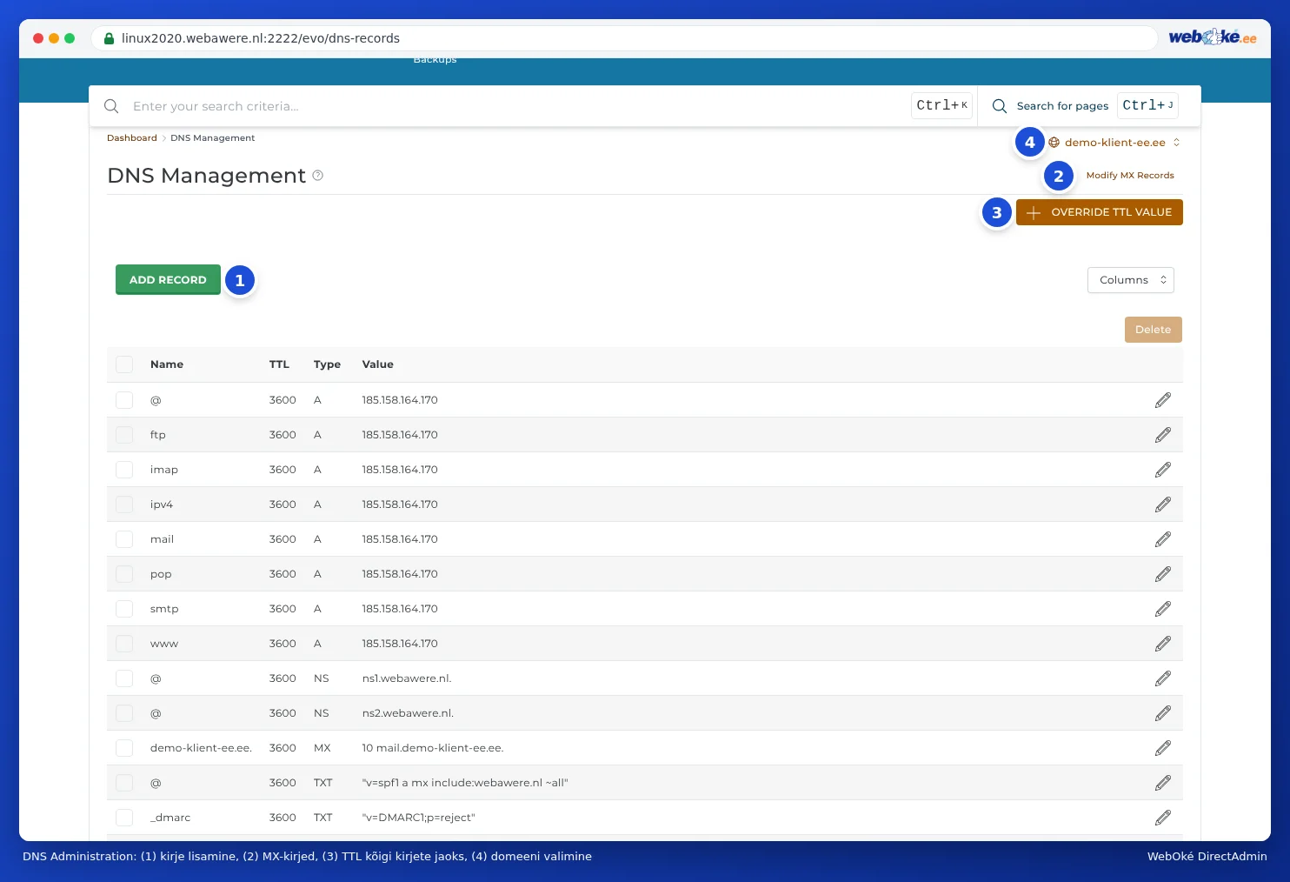
Task: Click the help icon beside DNS Management title
Action: pyautogui.click(x=318, y=176)
